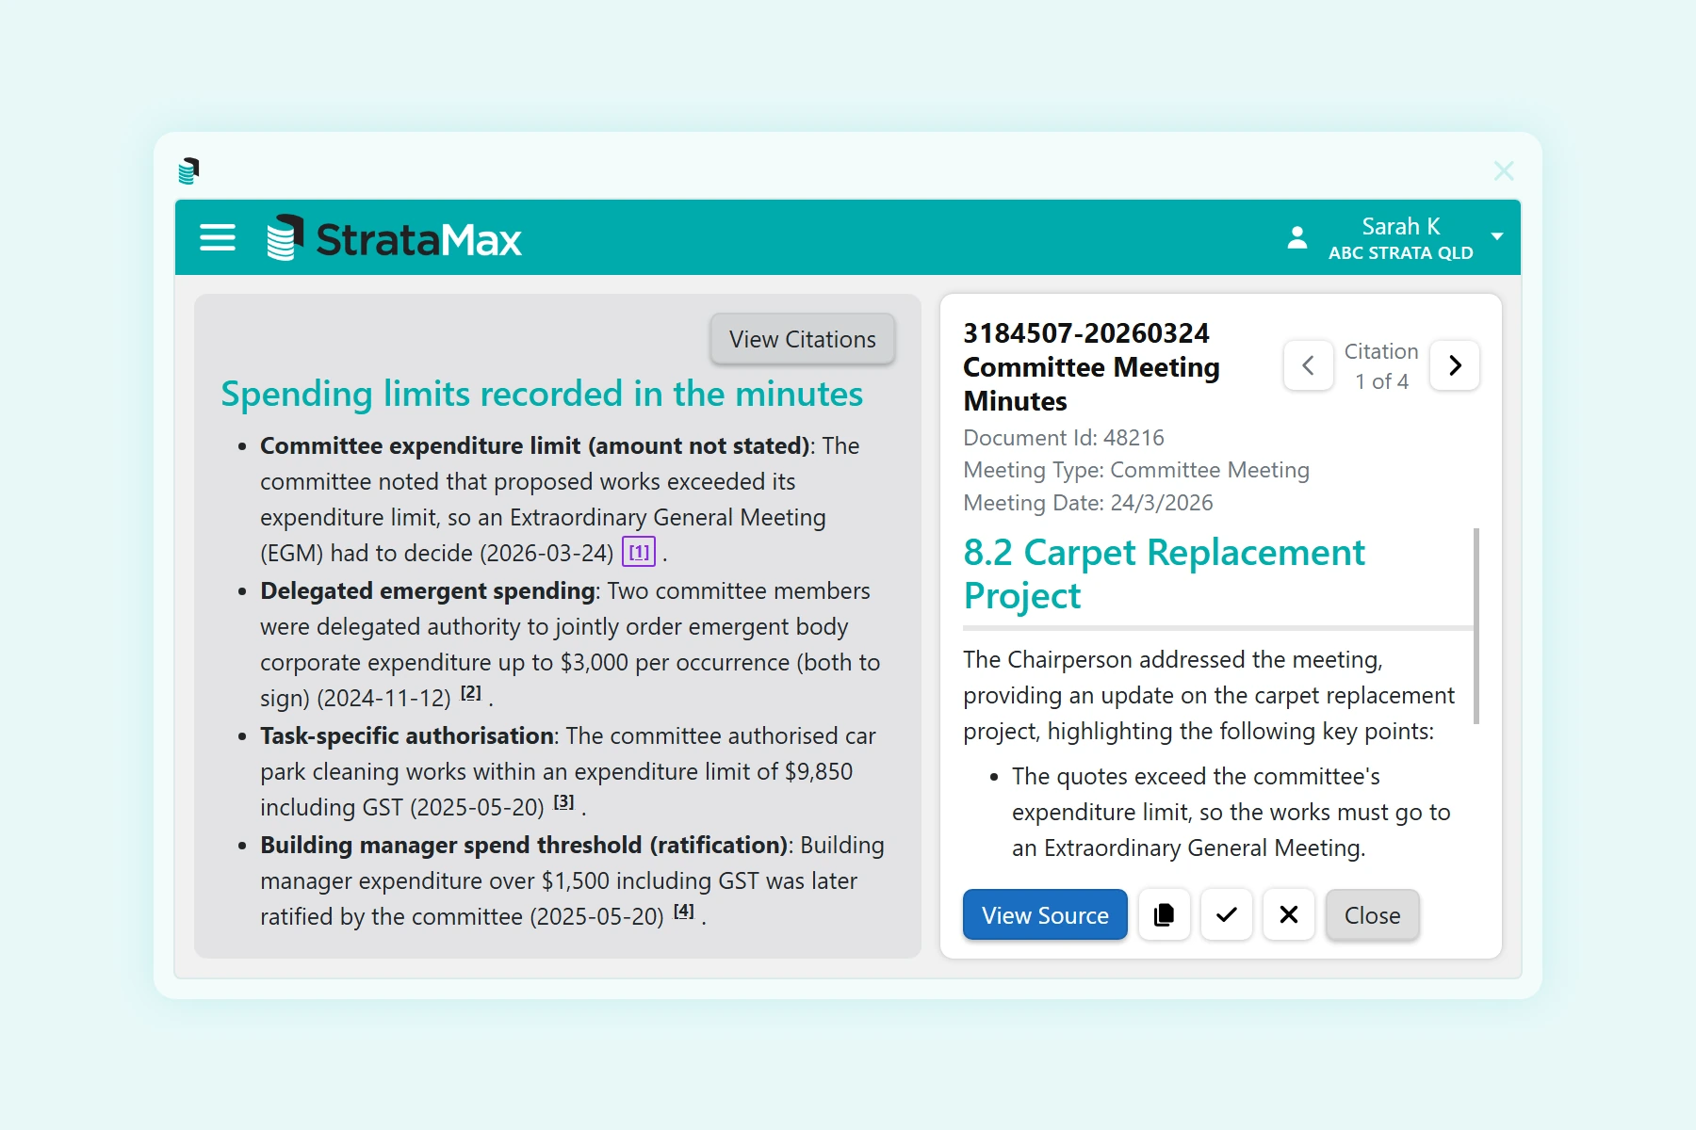This screenshot has width=1696, height=1130.
Task: Click 'Delegated emergent spending' bullet title
Action: point(428,590)
